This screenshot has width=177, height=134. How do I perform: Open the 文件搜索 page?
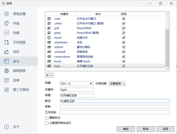19,42
